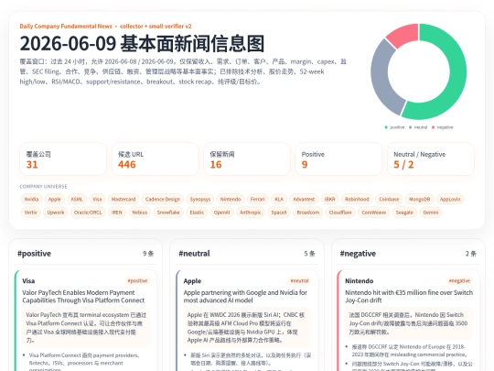Click the Anthropic company chip
Viewport: 494px width, 371px height.
(251, 213)
